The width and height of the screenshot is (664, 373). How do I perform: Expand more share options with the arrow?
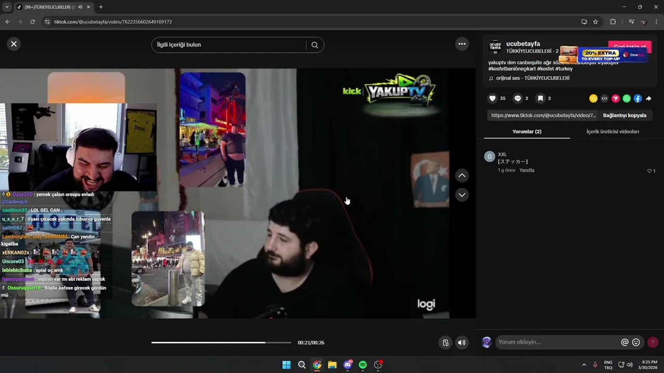[648, 98]
